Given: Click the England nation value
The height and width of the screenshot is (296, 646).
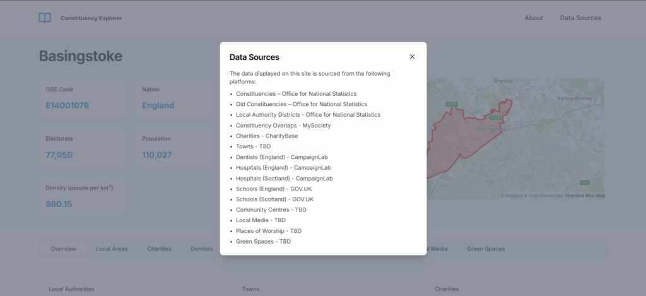Looking at the screenshot, I should pos(158,105).
